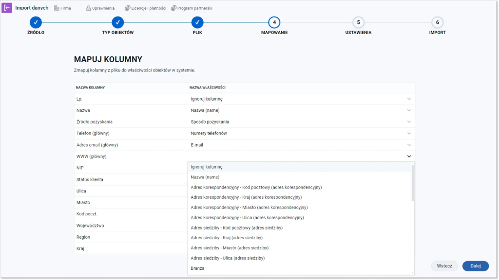Click the NAZWA WŁAŚCIWOŚCI column header
The height and width of the screenshot is (280, 499).
(x=208, y=87)
